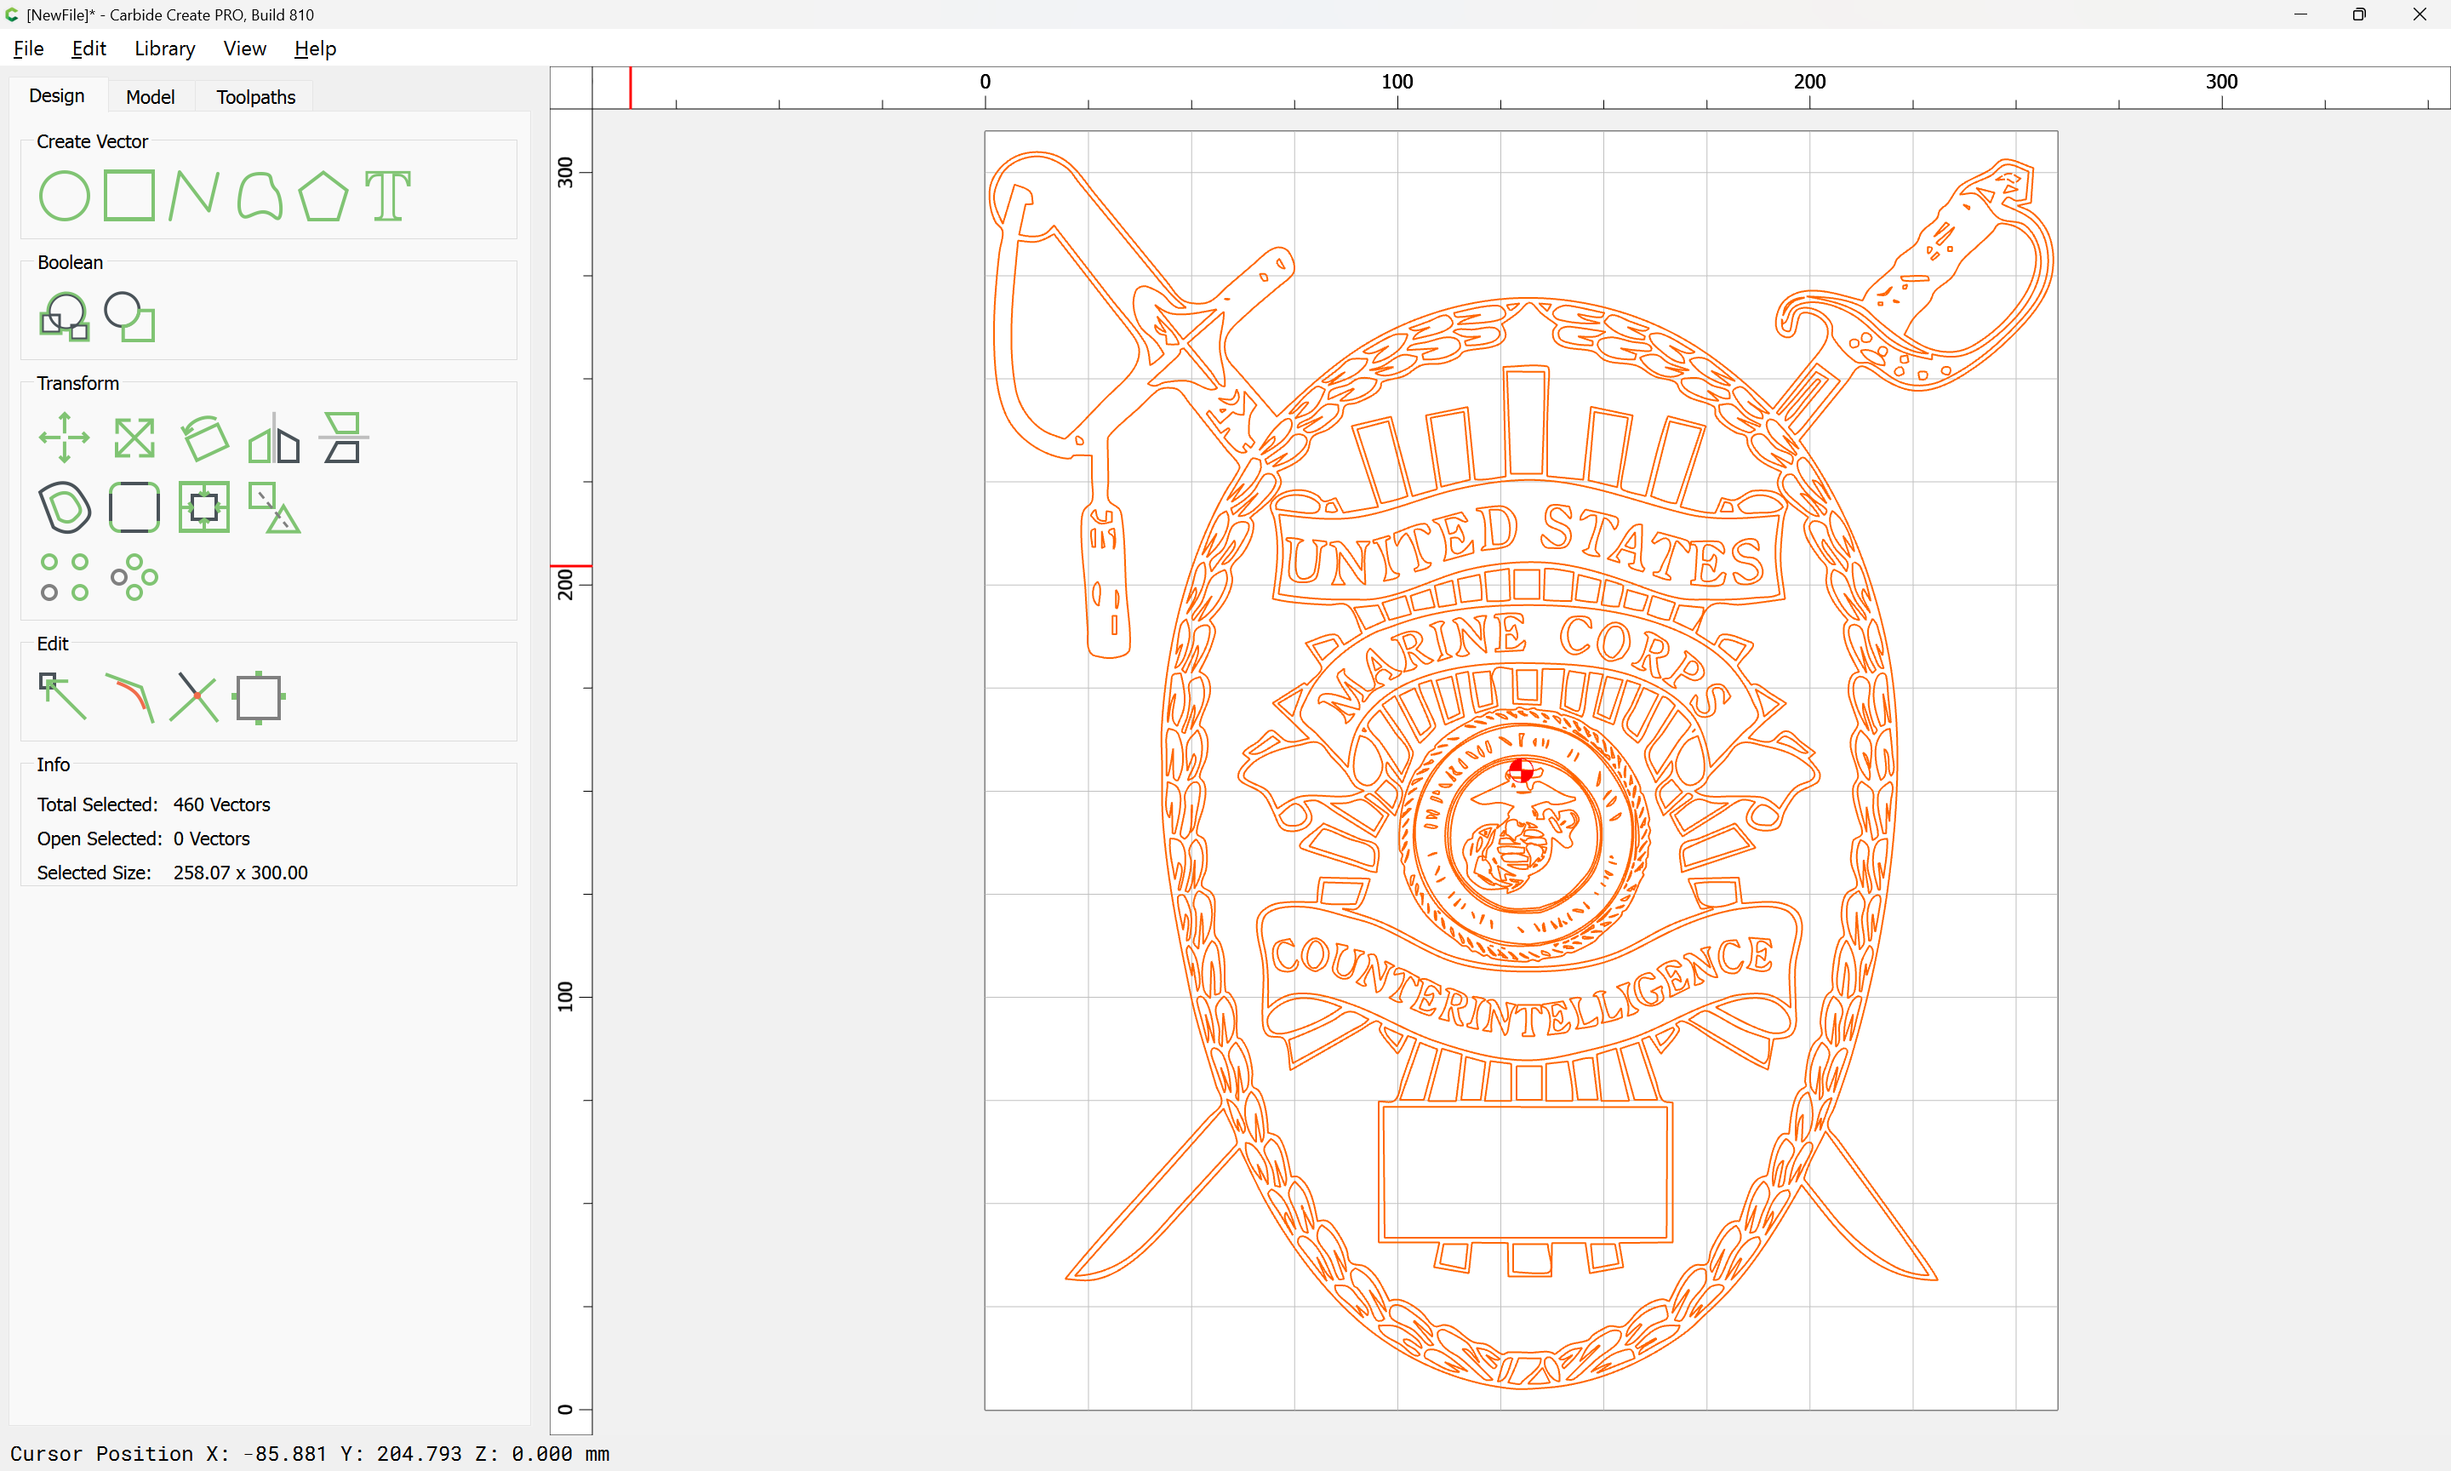
Task: Activate the Rotate transform tool
Action: [x=204, y=438]
